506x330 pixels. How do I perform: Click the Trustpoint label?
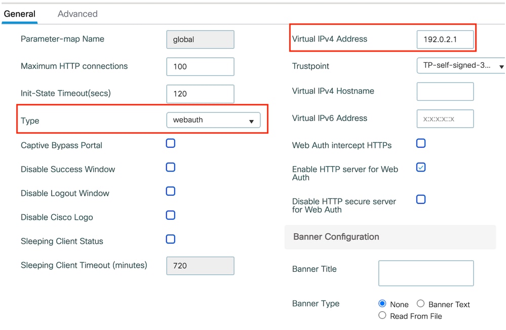click(310, 66)
